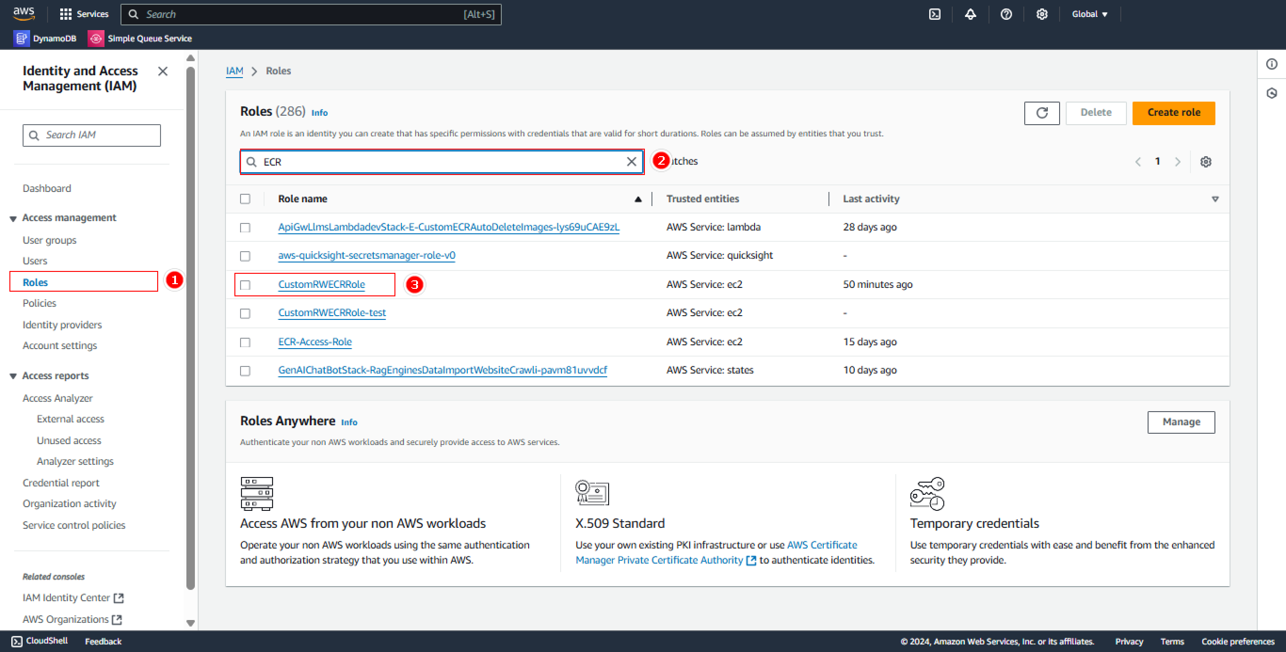Check the aws-quicksight-secretsmanager-role-v0 checkbox

245,256
